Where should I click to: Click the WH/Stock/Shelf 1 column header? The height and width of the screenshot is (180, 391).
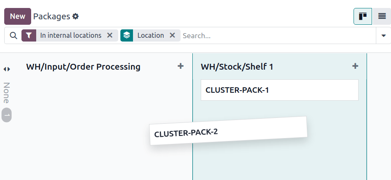tap(237, 66)
